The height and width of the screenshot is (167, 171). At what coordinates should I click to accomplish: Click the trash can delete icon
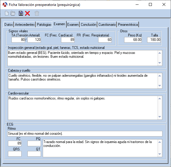coord(37,13)
